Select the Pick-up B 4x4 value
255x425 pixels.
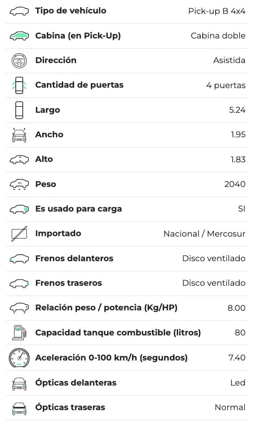click(217, 11)
